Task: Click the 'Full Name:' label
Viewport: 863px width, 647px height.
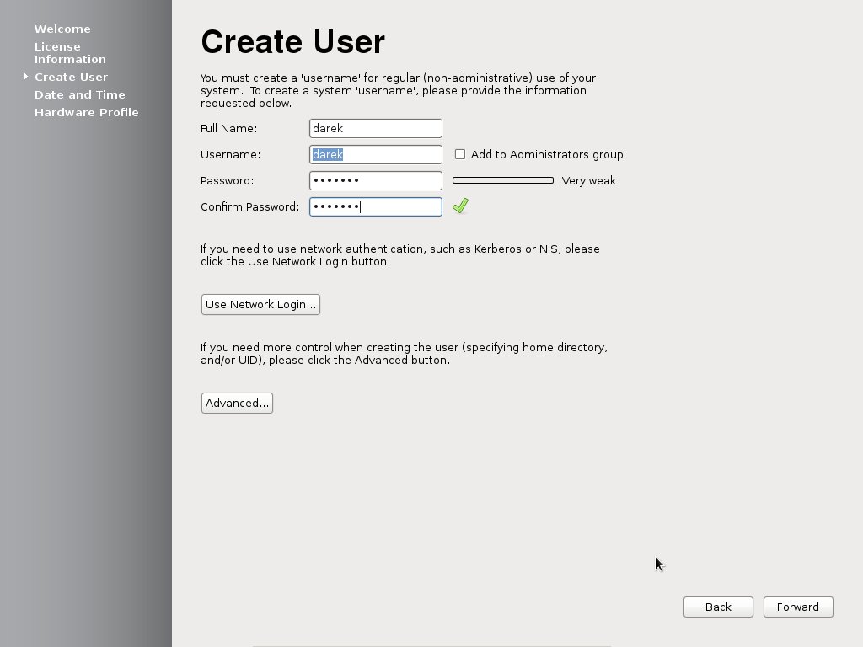Action: point(229,129)
